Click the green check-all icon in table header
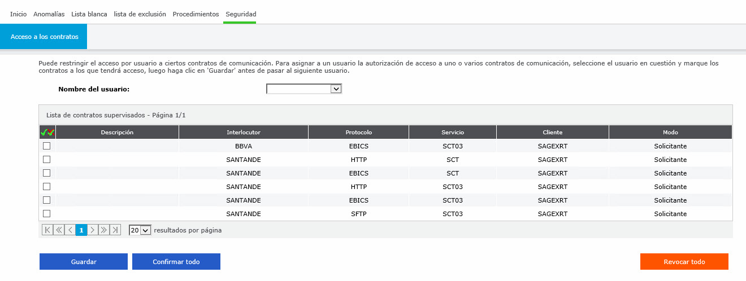 coord(44,132)
